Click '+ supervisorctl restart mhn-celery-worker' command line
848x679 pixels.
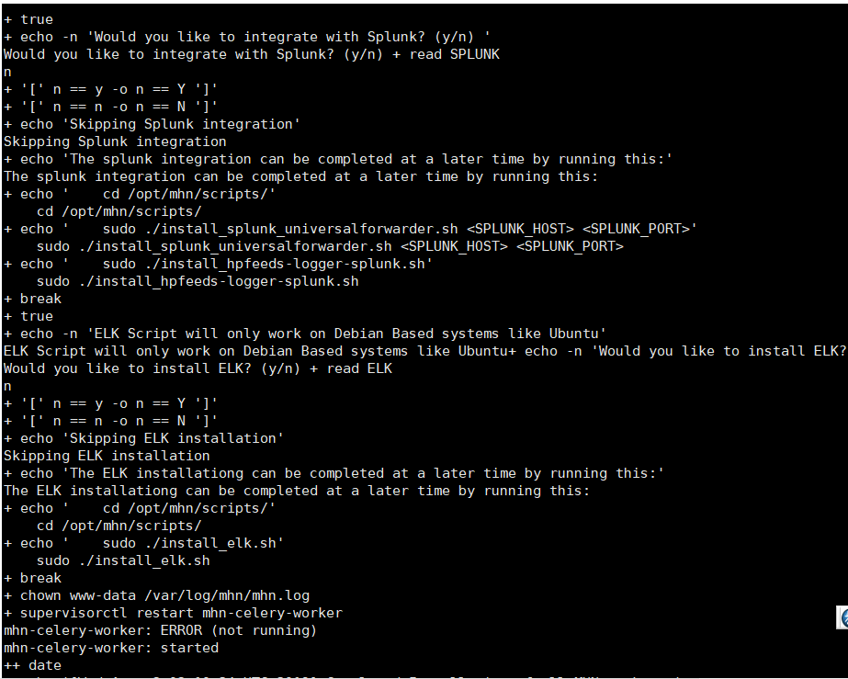(173, 613)
